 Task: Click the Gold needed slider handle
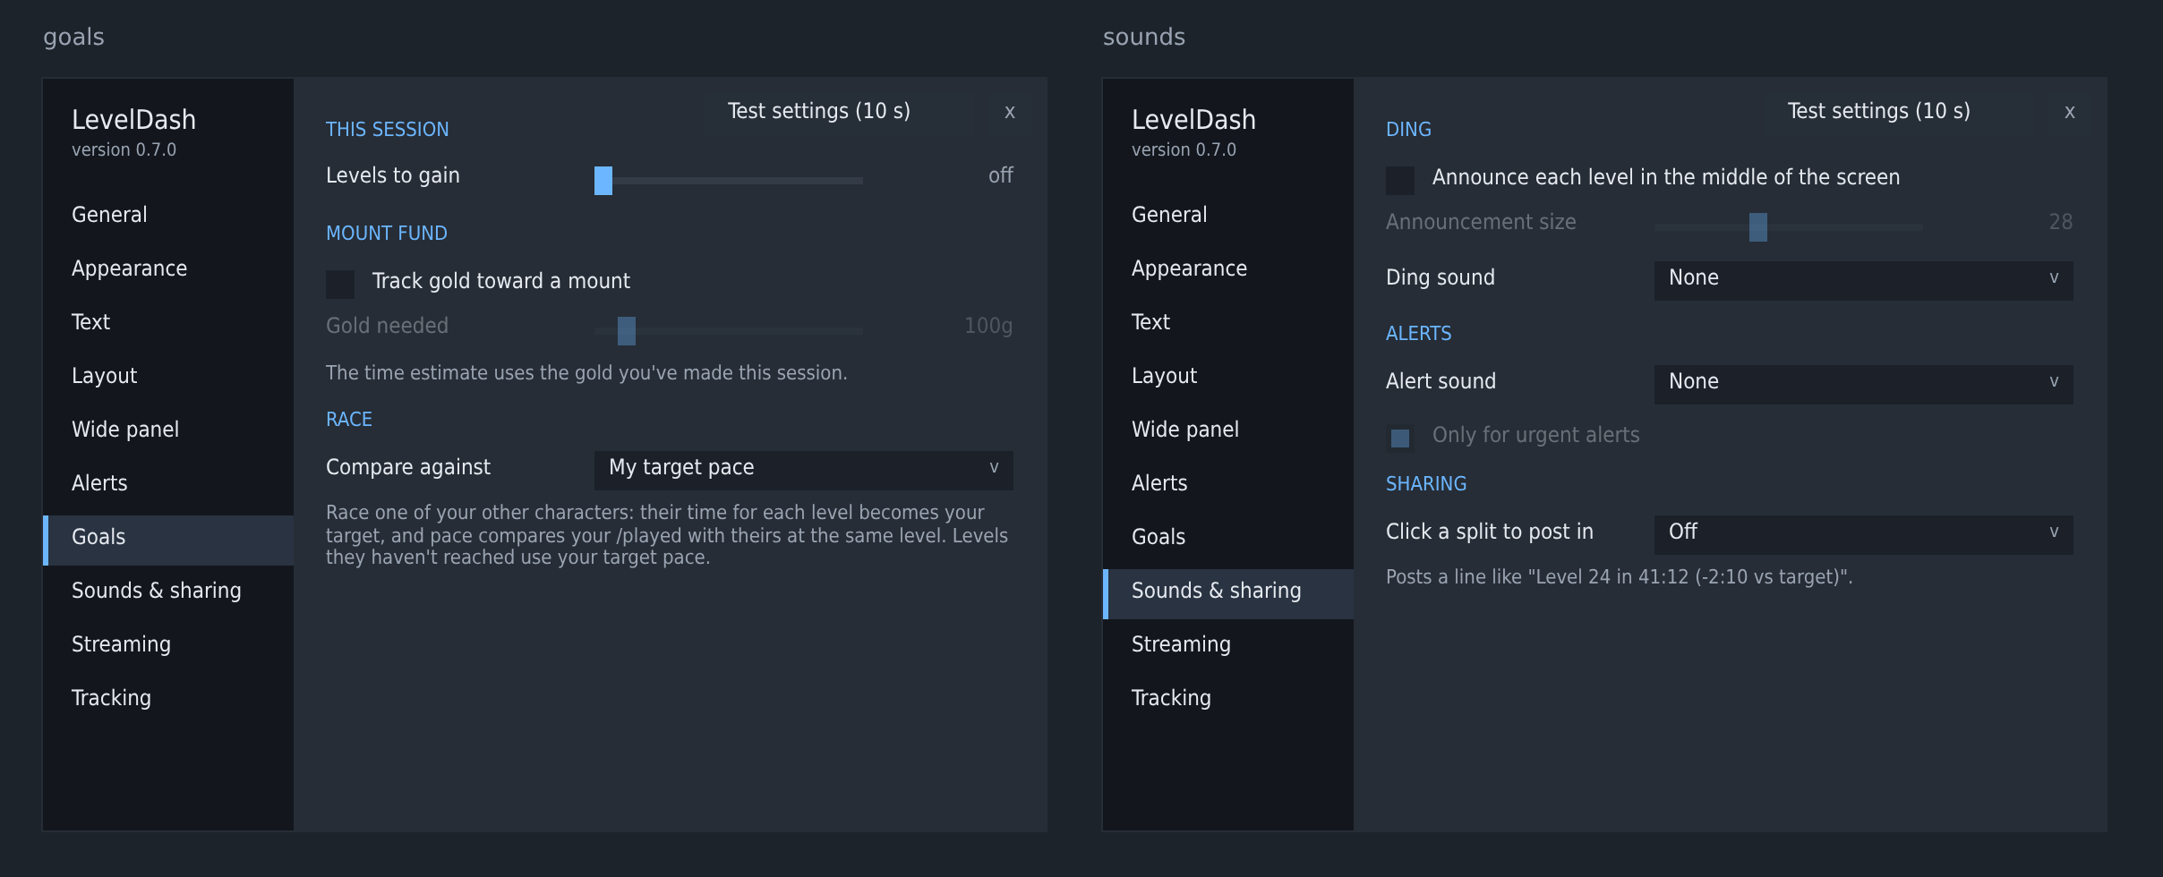point(627,330)
